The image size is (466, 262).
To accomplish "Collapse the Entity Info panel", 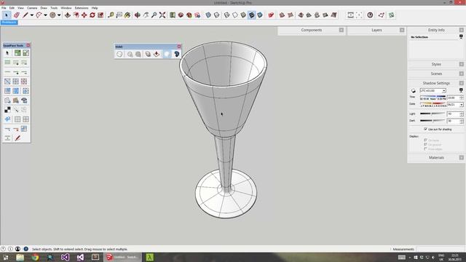I will 461,30.
